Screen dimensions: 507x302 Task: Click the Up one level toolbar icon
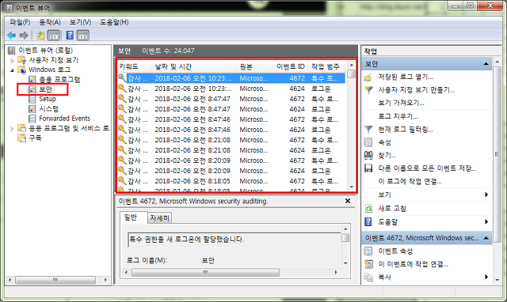pos(40,35)
